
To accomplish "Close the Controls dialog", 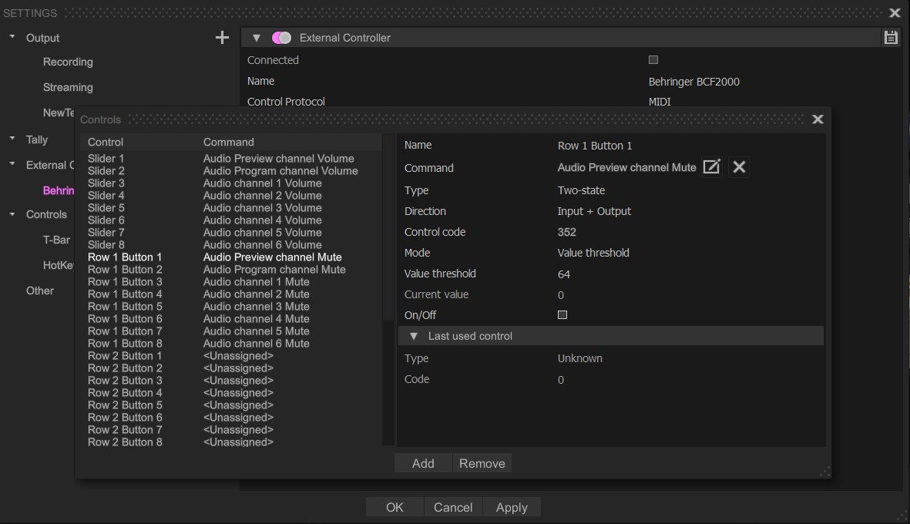I will coord(818,119).
